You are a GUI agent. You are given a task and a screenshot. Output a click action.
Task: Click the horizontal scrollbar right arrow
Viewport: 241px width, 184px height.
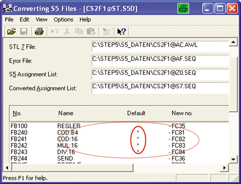[x=225, y=168]
